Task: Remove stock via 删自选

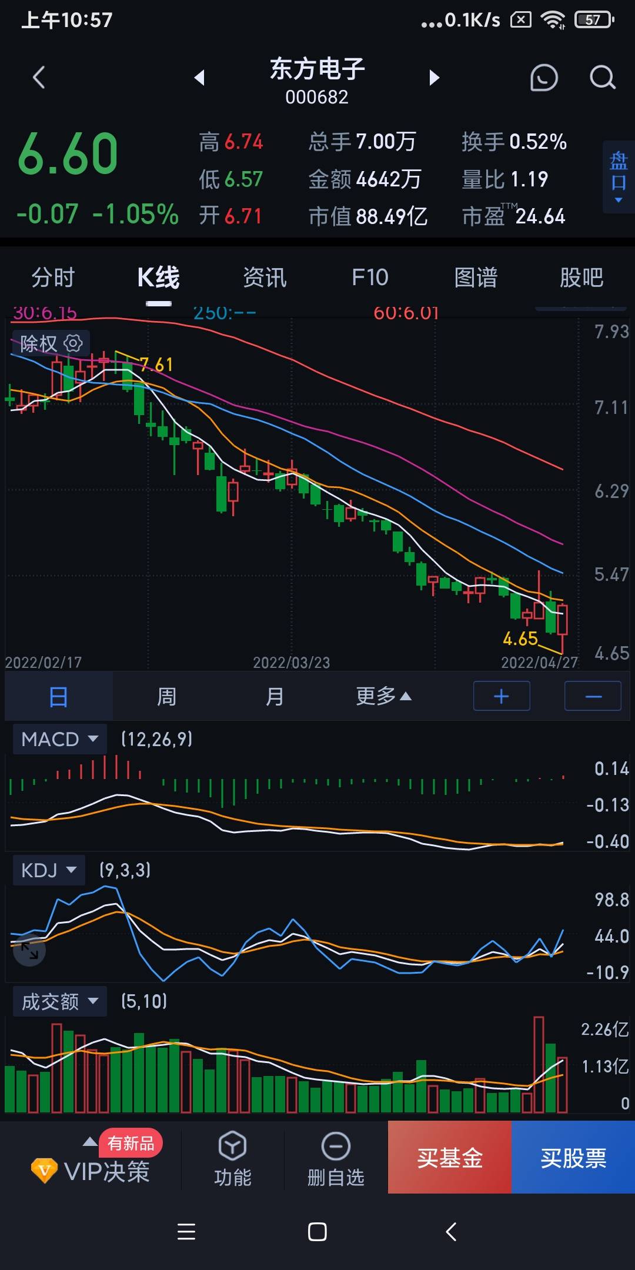Action: 336,1158
